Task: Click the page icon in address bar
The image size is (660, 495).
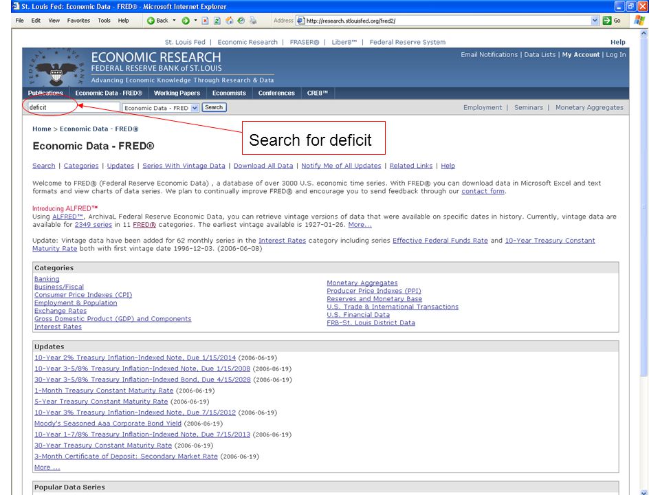Action: point(300,21)
